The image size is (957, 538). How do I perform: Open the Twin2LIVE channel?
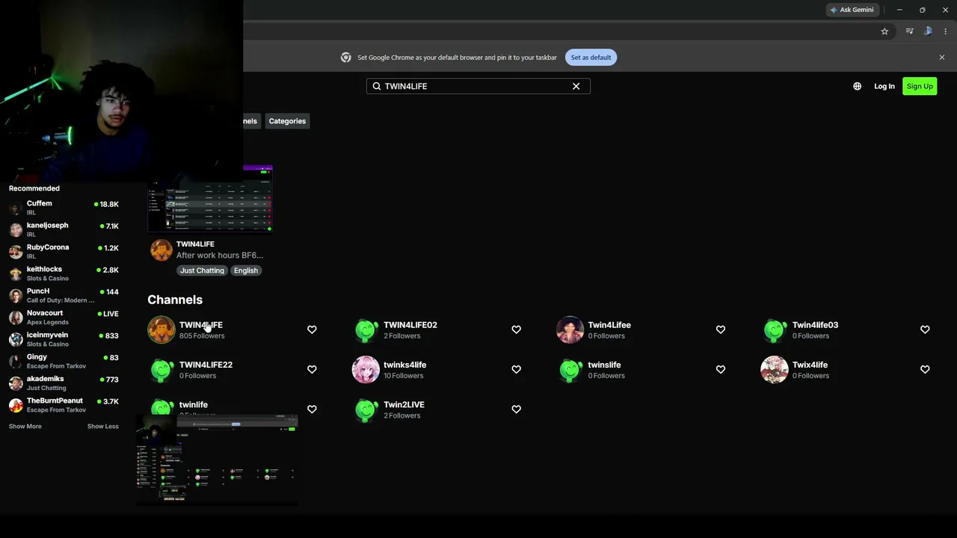point(404,404)
